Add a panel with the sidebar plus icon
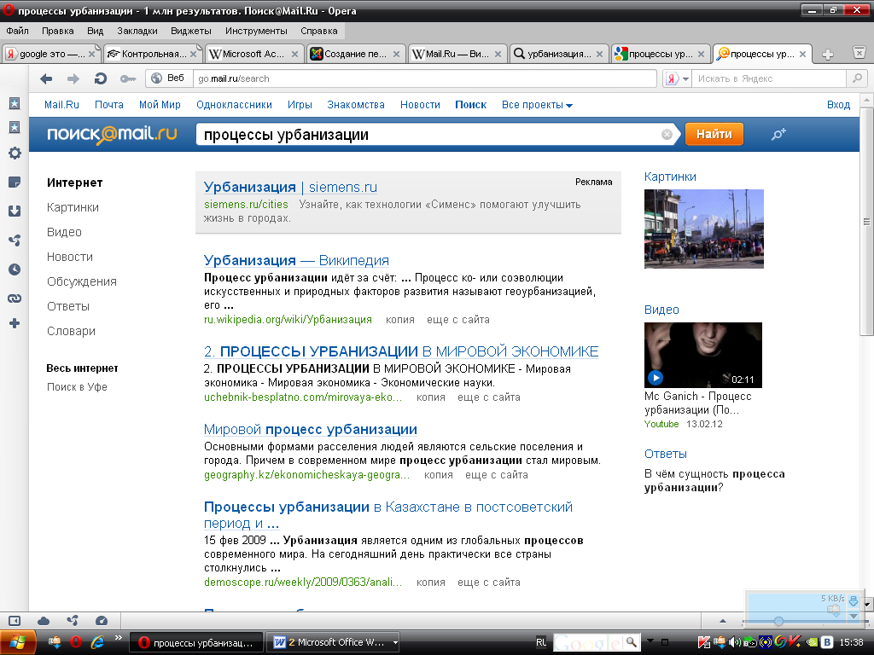Image resolution: width=874 pixels, height=655 pixels. point(15,323)
